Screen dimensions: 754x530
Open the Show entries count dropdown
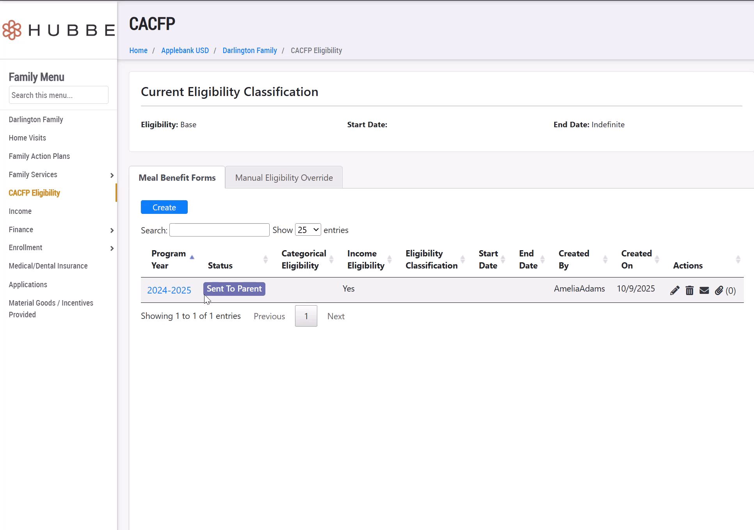pos(308,230)
